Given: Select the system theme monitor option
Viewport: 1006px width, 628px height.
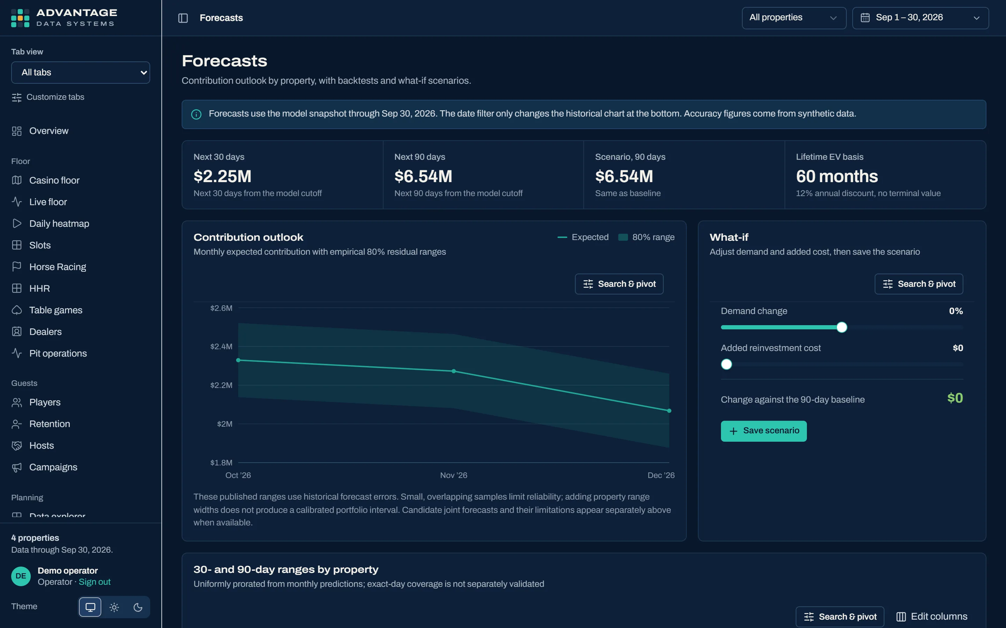Looking at the screenshot, I should coord(90,607).
